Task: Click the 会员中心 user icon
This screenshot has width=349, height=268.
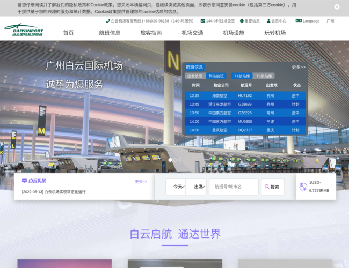Action: click(x=268, y=21)
